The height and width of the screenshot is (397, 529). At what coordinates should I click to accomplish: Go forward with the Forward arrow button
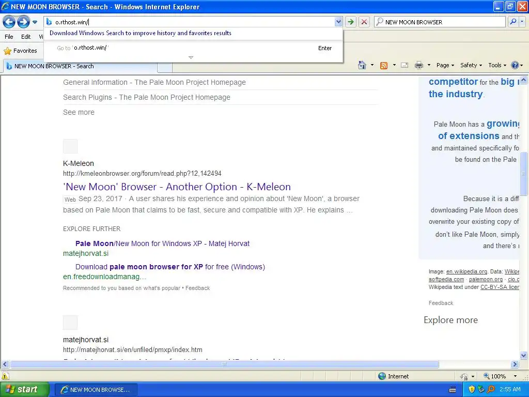tap(23, 22)
